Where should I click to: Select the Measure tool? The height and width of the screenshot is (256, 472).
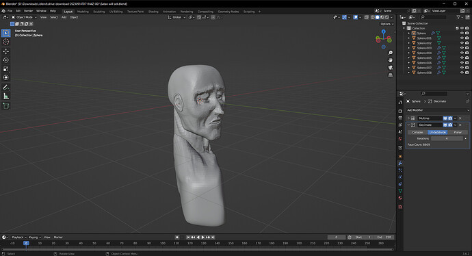click(x=5, y=97)
